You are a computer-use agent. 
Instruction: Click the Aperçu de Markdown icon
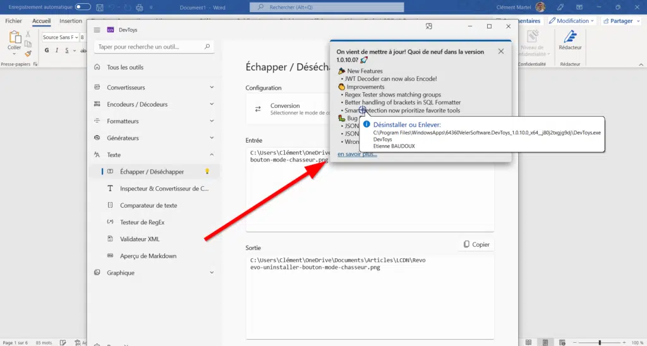(110, 256)
